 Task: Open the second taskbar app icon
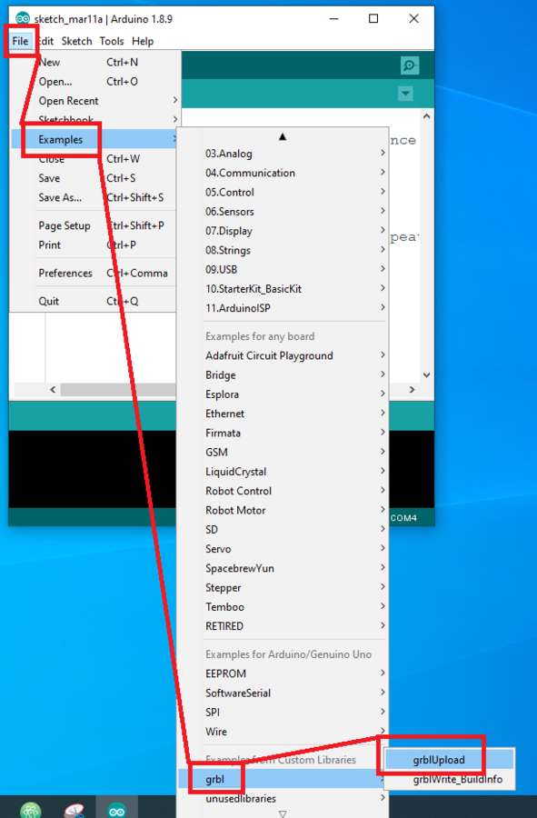pyautogui.click(x=74, y=810)
